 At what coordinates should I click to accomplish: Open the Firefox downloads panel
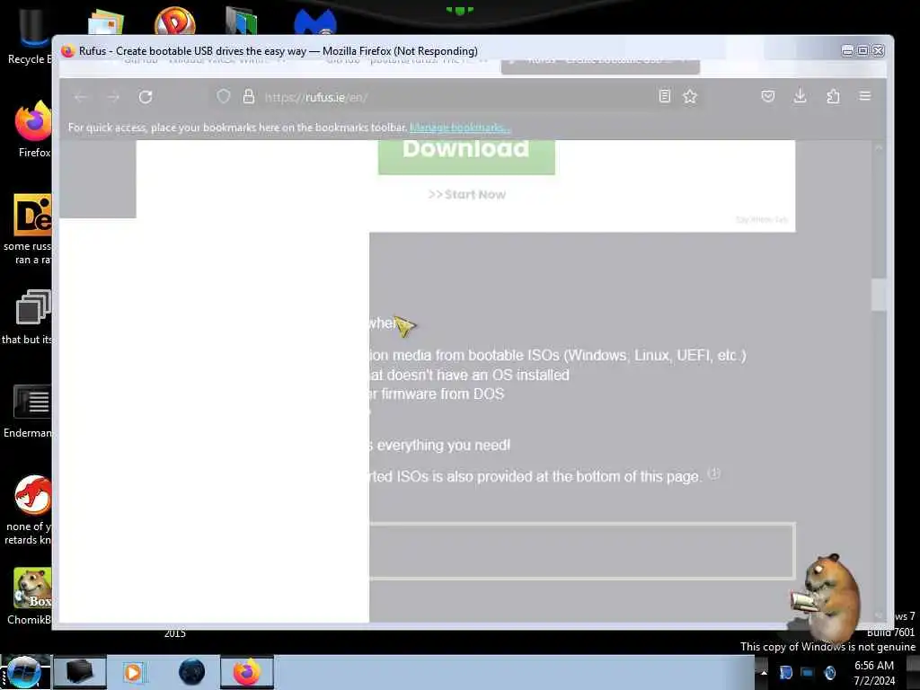800,96
